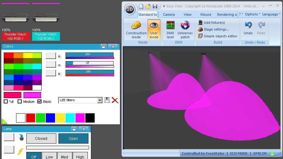Click the strobe speed slider bar
Image resolution: width=283 pixels, height=159 pixels.
point(58,148)
